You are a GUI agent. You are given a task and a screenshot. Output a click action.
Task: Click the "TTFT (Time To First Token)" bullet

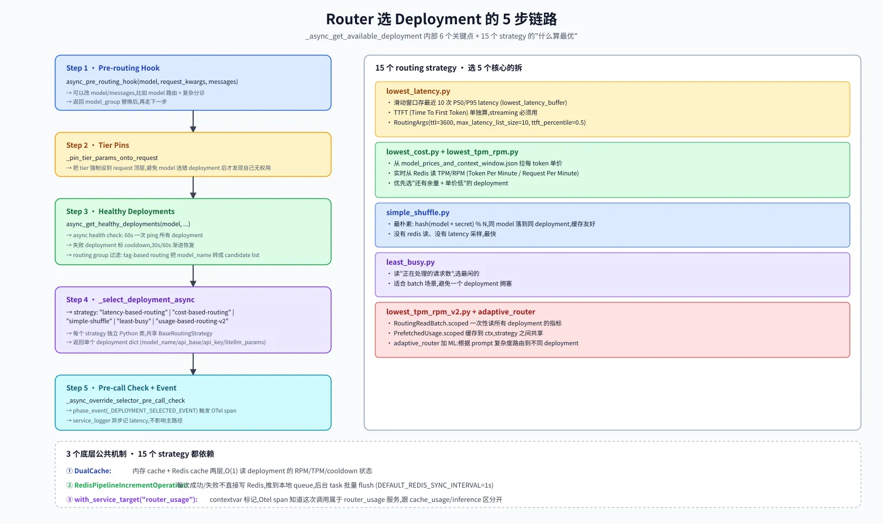(462, 113)
